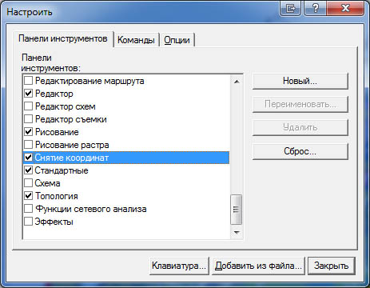Select the Топология row text

(x=57, y=196)
